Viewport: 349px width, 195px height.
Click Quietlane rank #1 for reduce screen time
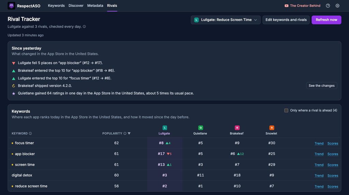[x=200, y=186]
